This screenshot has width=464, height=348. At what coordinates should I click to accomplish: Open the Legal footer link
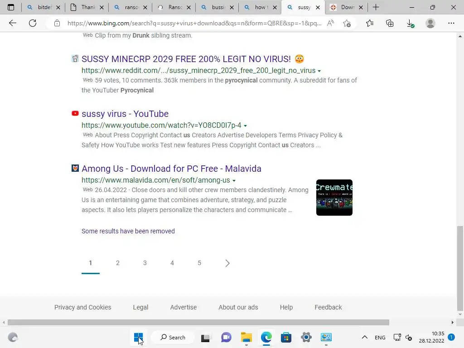140,307
